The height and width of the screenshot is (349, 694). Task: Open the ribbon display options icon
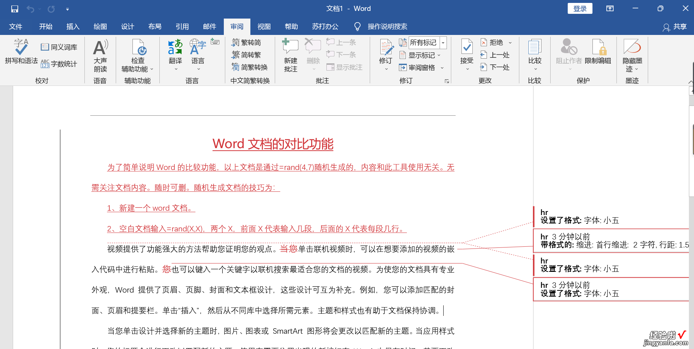tap(610, 9)
